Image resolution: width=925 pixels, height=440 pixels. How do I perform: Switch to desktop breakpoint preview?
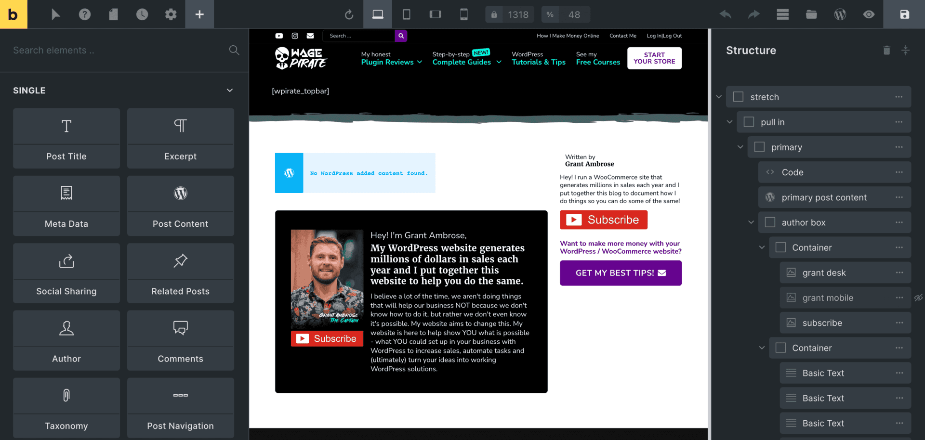(378, 14)
